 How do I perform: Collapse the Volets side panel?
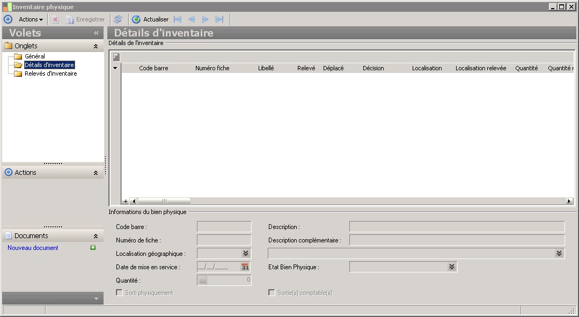tap(96, 33)
